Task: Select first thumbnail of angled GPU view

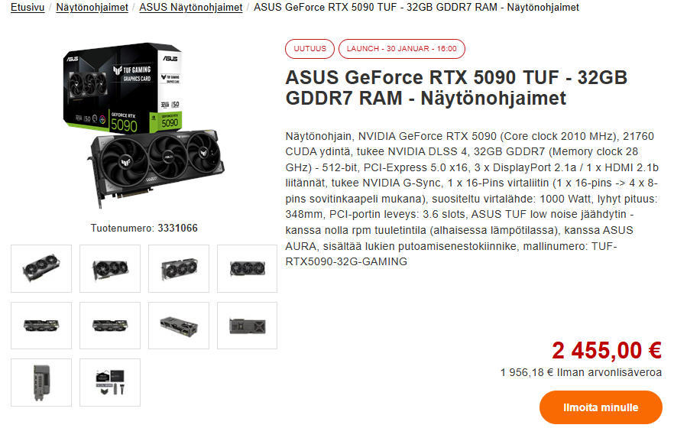Action: pyautogui.click(x=41, y=268)
